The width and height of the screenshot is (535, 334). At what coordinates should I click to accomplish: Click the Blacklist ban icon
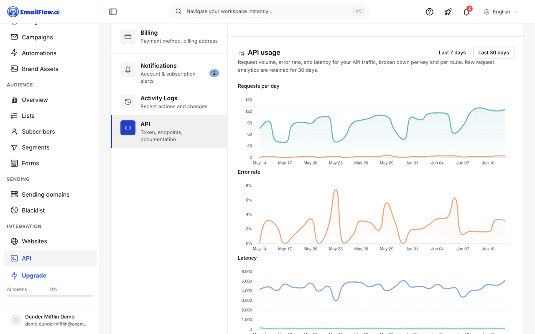(14, 210)
